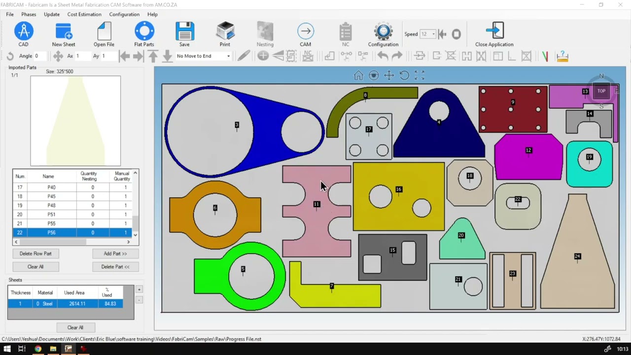This screenshot has width=631, height=355.
Task: Click the fullscreen fit icon above canvas
Action: click(420, 75)
